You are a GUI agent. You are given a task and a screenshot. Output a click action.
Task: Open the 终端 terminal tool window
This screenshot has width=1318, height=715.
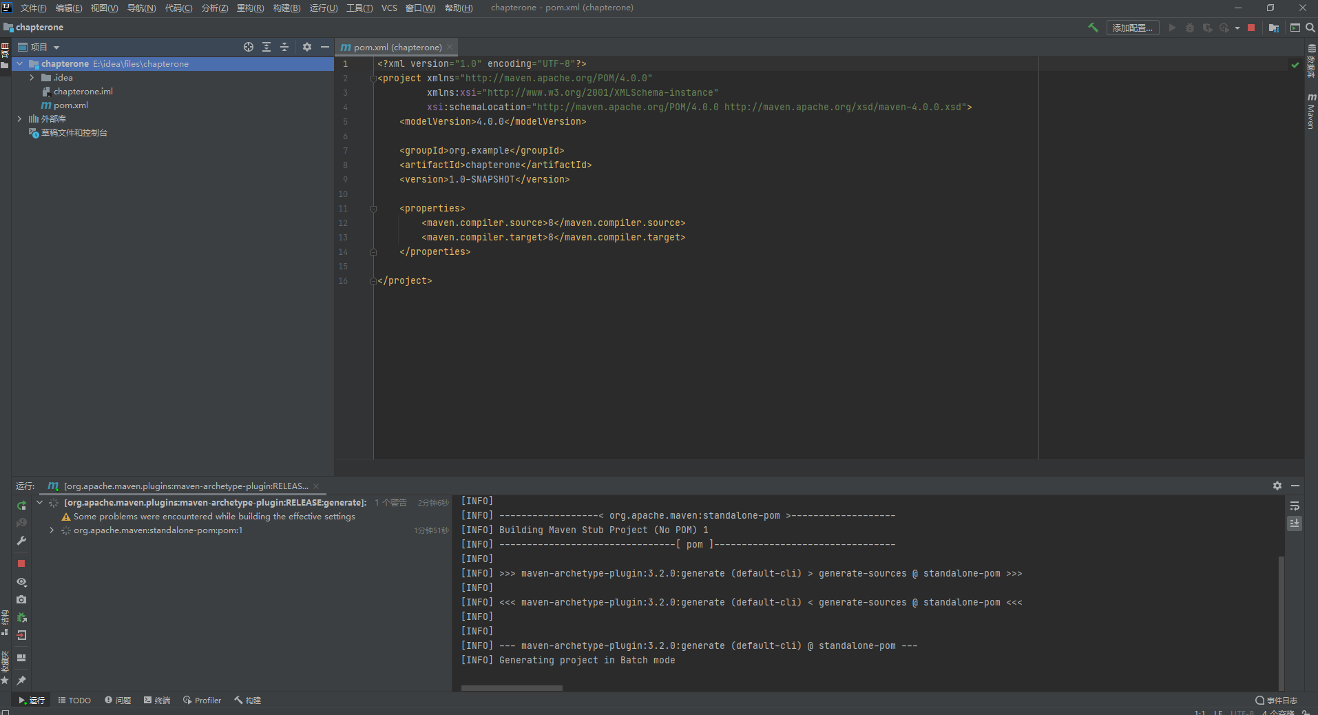point(157,700)
